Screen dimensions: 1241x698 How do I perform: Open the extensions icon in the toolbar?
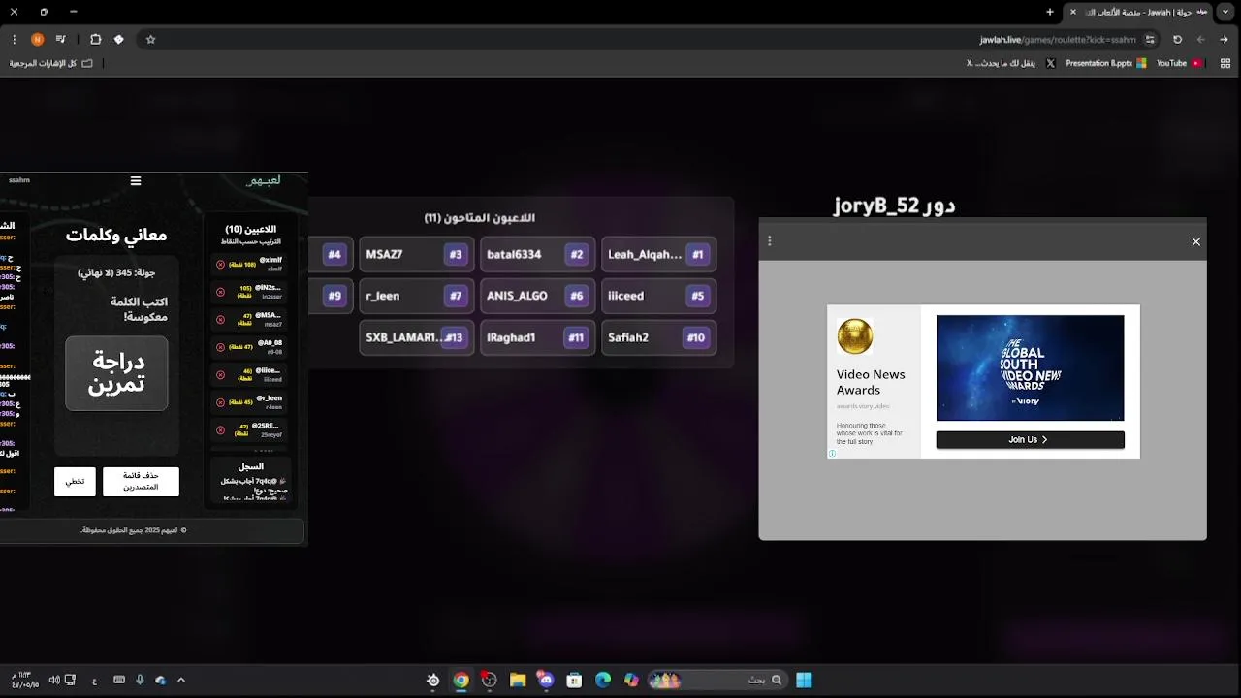click(95, 40)
